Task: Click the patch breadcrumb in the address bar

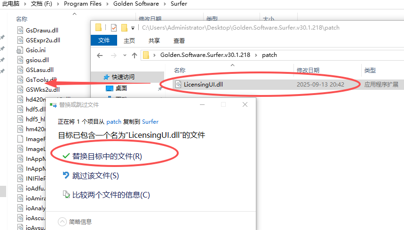Action: pyautogui.click(x=269, y=55)
